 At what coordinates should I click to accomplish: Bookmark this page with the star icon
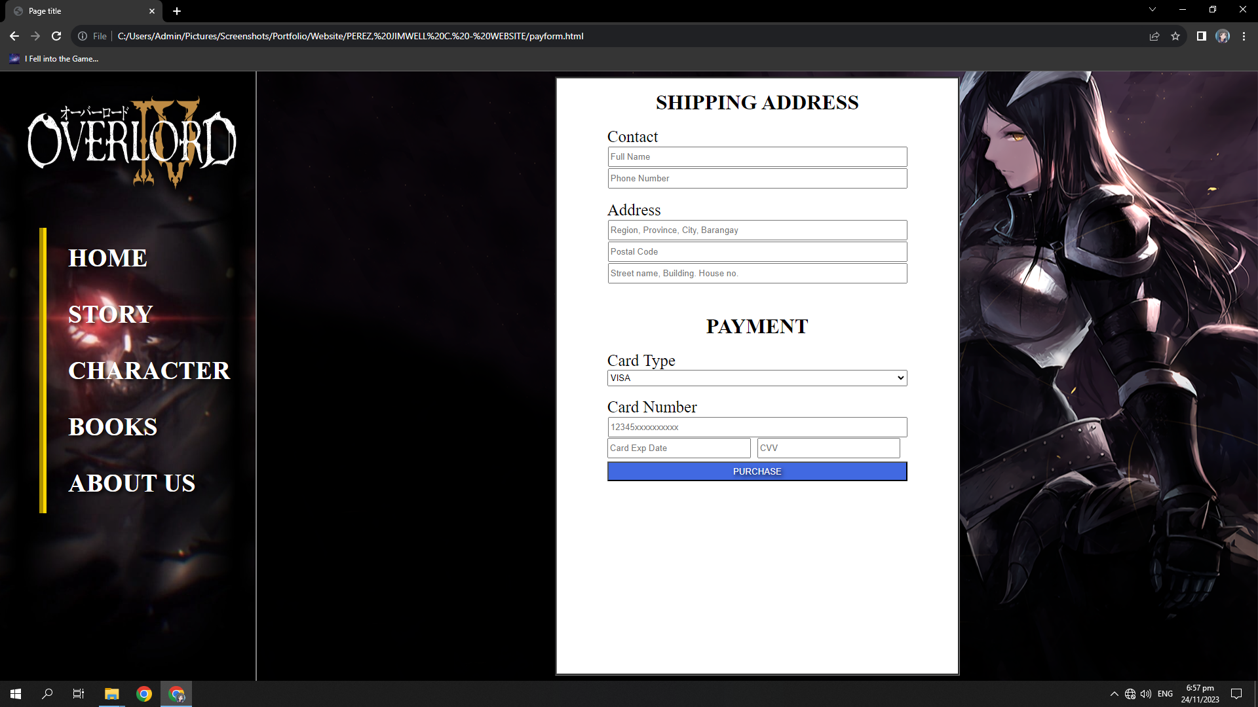[1175, 36]
